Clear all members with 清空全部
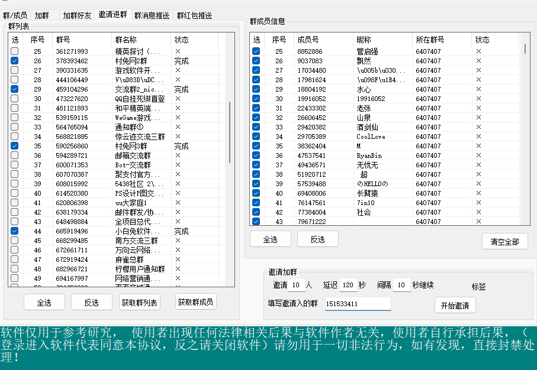The image size is (537, 370). (x=504, y=241)
